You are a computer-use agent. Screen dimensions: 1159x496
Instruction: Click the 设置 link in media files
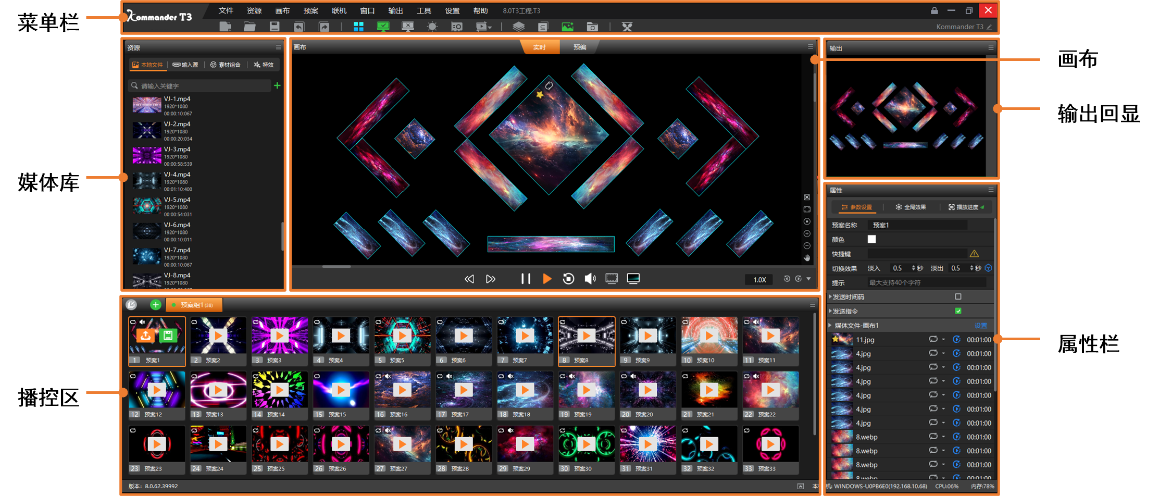click(x=980, y=326)
